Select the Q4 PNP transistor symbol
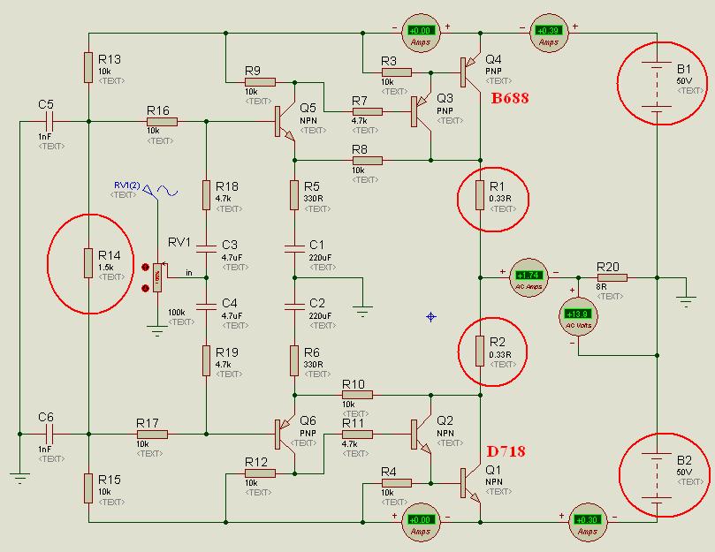 click(470, 72)
